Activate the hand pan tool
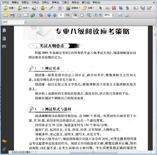This screenshot has height=155, width=157. point(82,15)
